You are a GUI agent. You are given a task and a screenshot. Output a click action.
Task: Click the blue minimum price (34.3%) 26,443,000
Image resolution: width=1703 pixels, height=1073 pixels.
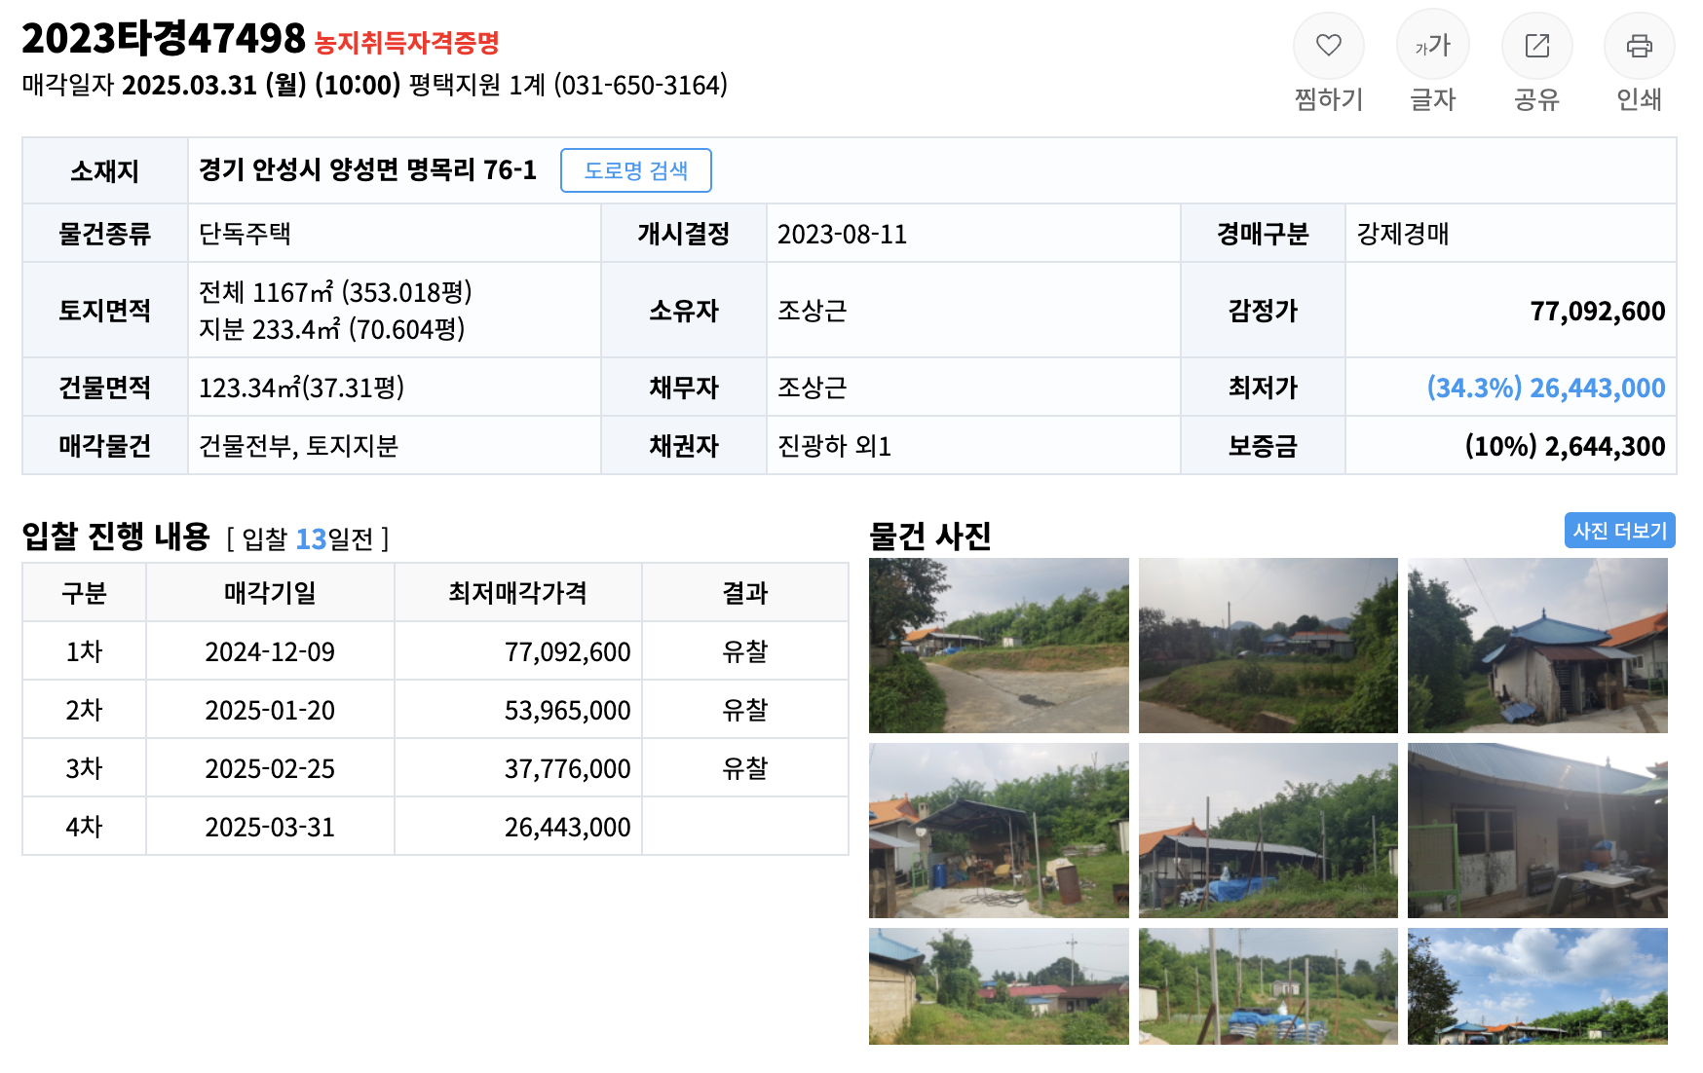tap(1545, 388)
